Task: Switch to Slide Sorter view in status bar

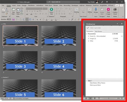Action: [90, 98]
